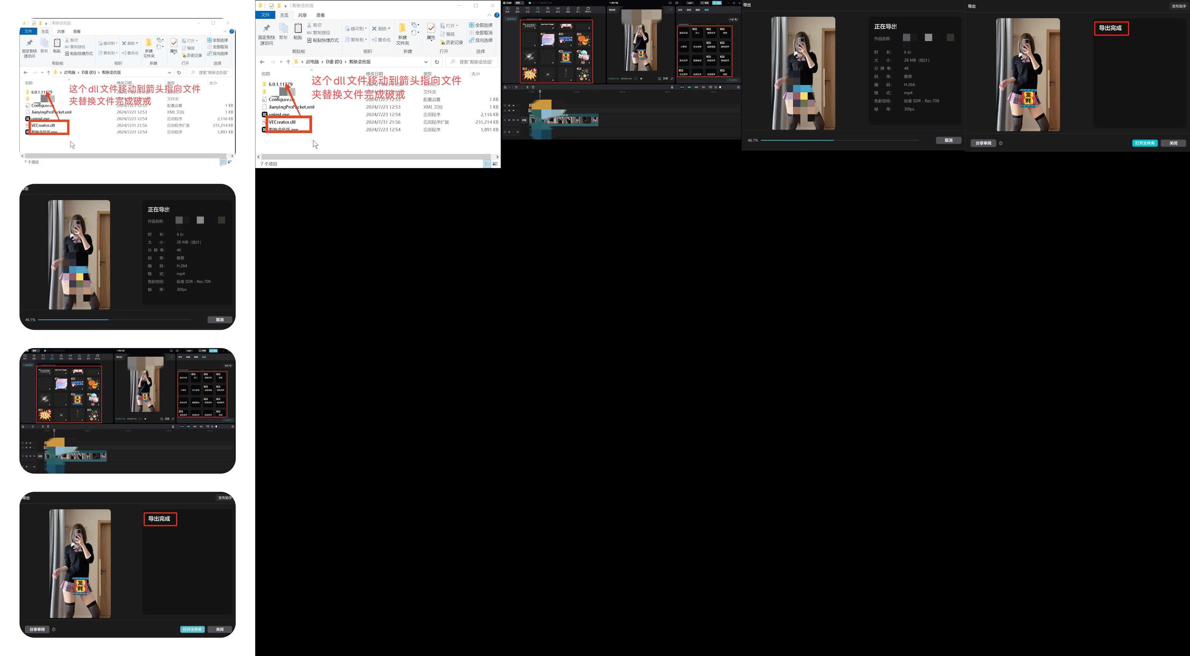Click microphone record icon in larger editor timeline
Screen dimensions: 1190x656
click(672, 87)
